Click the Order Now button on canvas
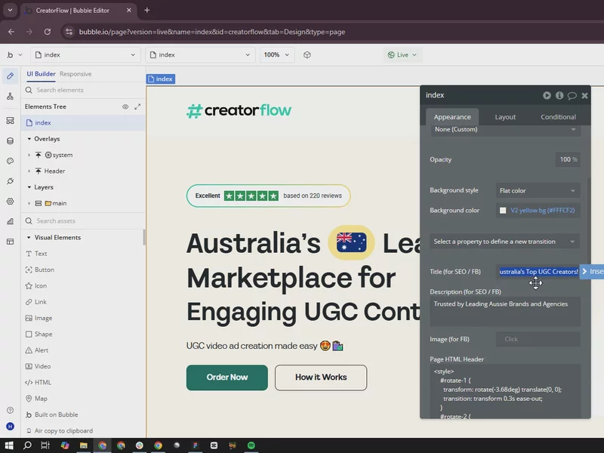604x453 pixels. 227,377
